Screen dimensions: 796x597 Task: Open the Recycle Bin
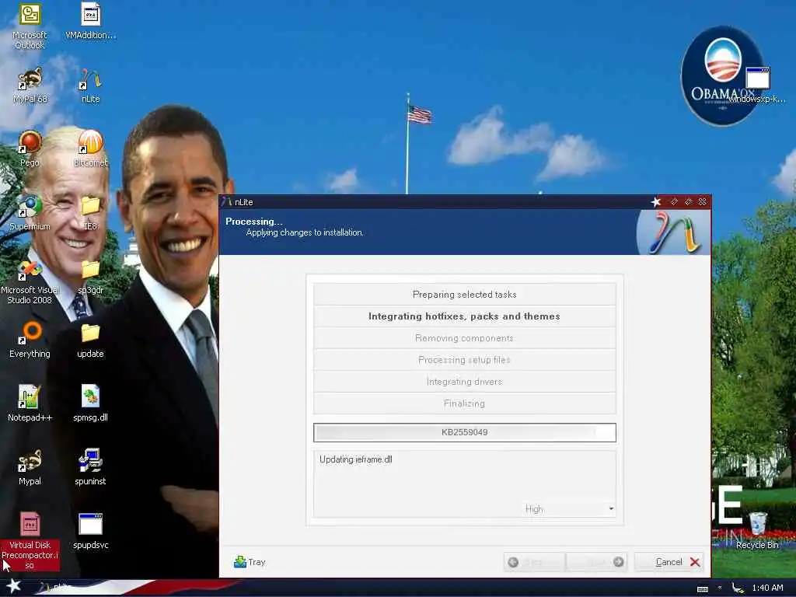[757, 531]
